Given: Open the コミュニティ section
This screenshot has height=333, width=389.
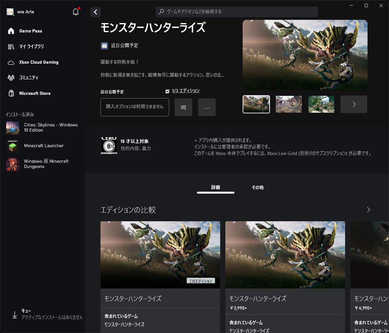Looking at the screenshot, I should [29, 78].
